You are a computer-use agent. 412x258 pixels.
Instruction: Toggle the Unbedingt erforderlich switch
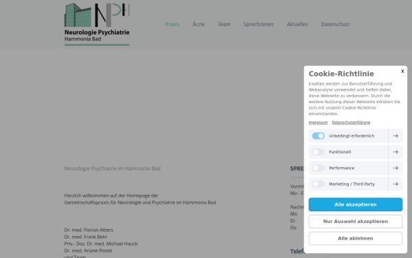pyautogui.click(x=318, y=136)
